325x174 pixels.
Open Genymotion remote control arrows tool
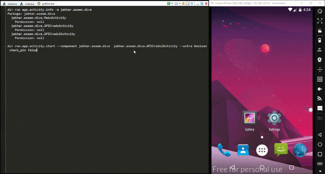pyautogui.click(x=320, y=69)
